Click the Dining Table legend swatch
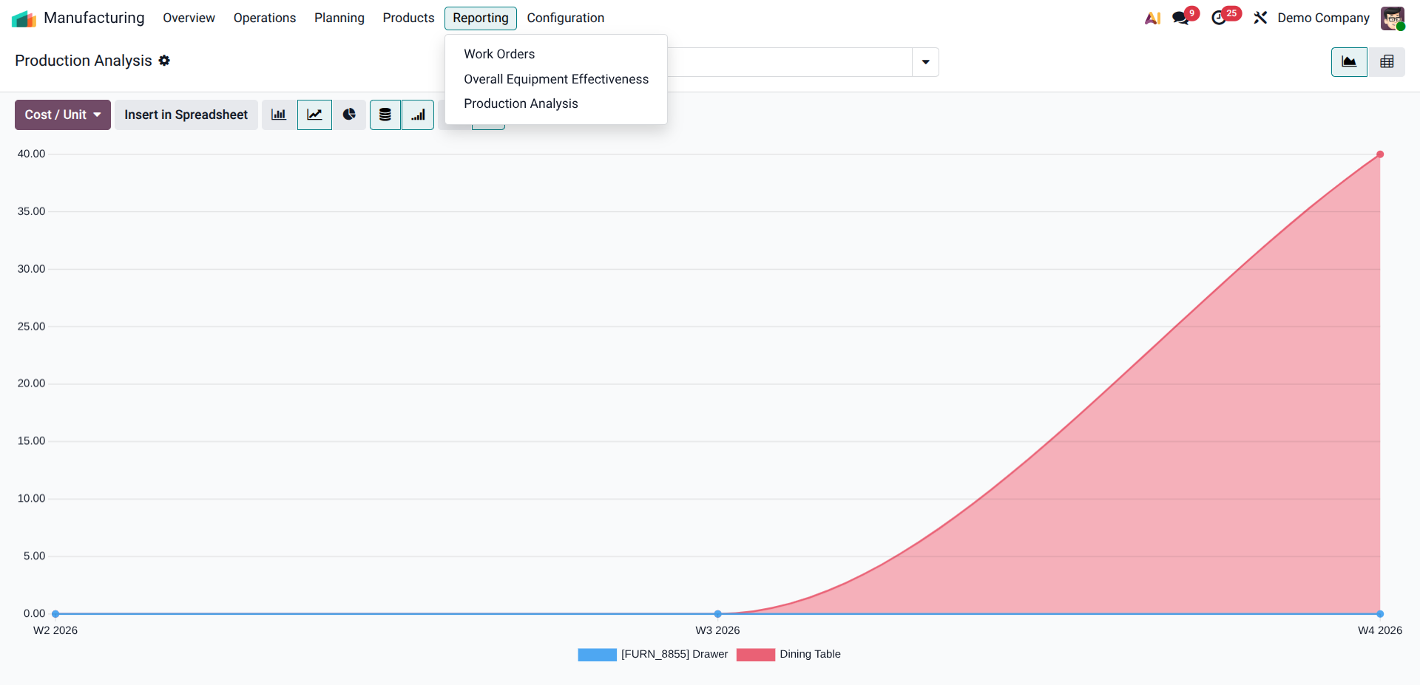Image resolution: width=1420 pixels, height=685 pixels. coord(755,655)
